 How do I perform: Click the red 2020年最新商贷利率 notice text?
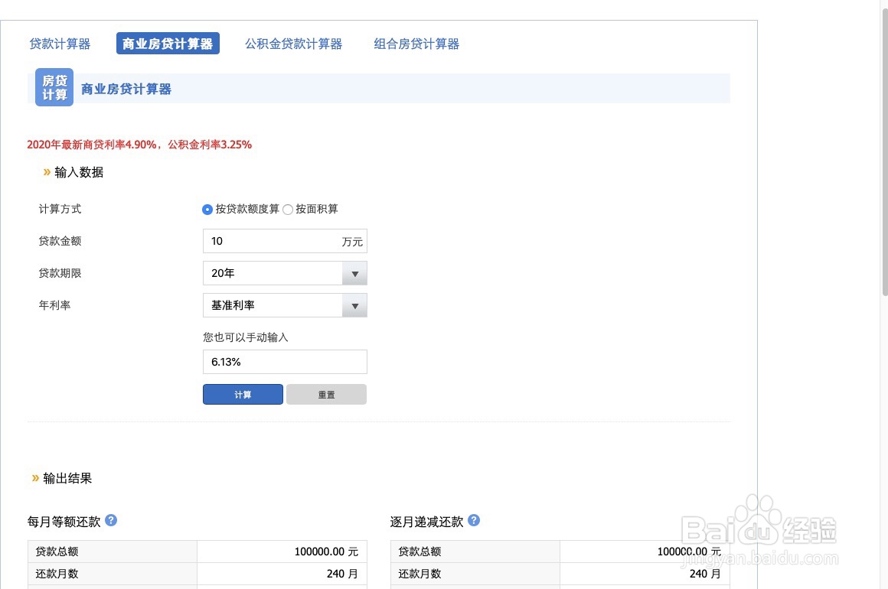point(139,145)
